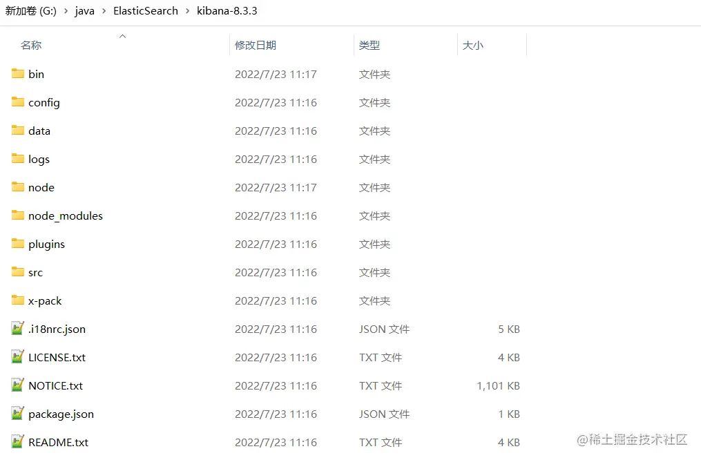This screenshot has width=701, height=460.
Task: Click node's modified date 2022/7/23 11:17
Action: tap(276, 188)
